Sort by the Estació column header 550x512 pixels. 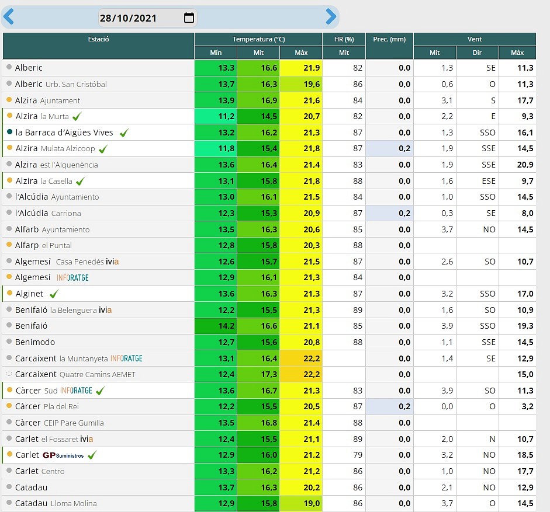[98, 46]
